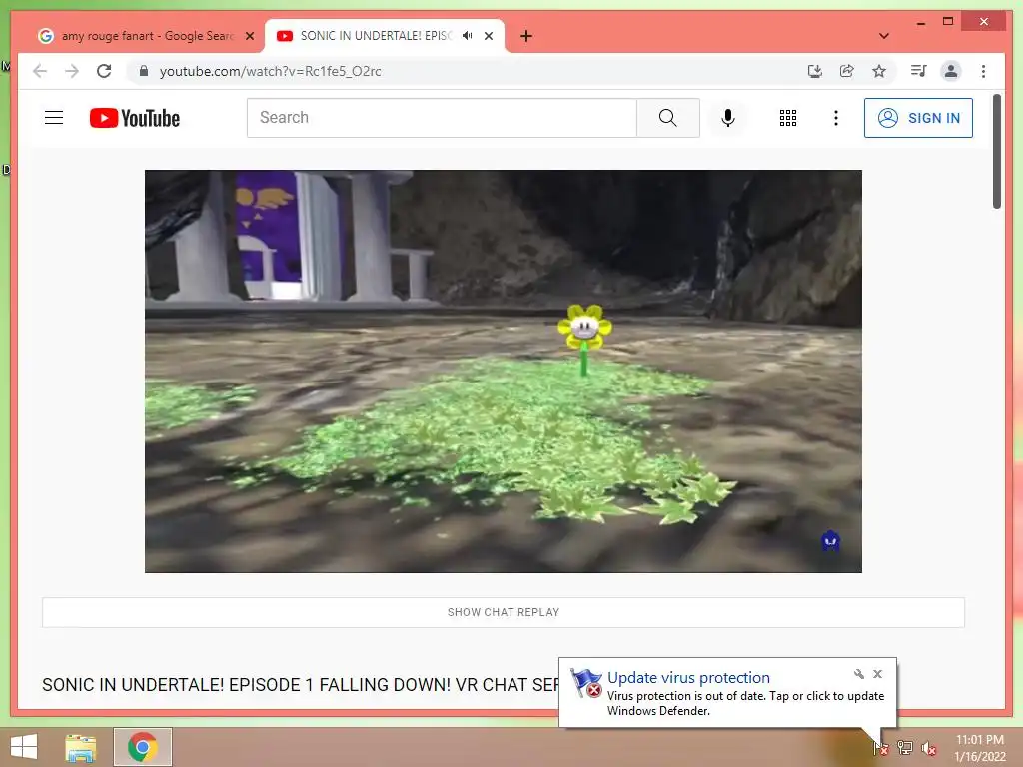Image resolution: width=1023 pixels, height=767 pixels.
Task: Open a new browser tab
Action: click(x=526, y=36)
